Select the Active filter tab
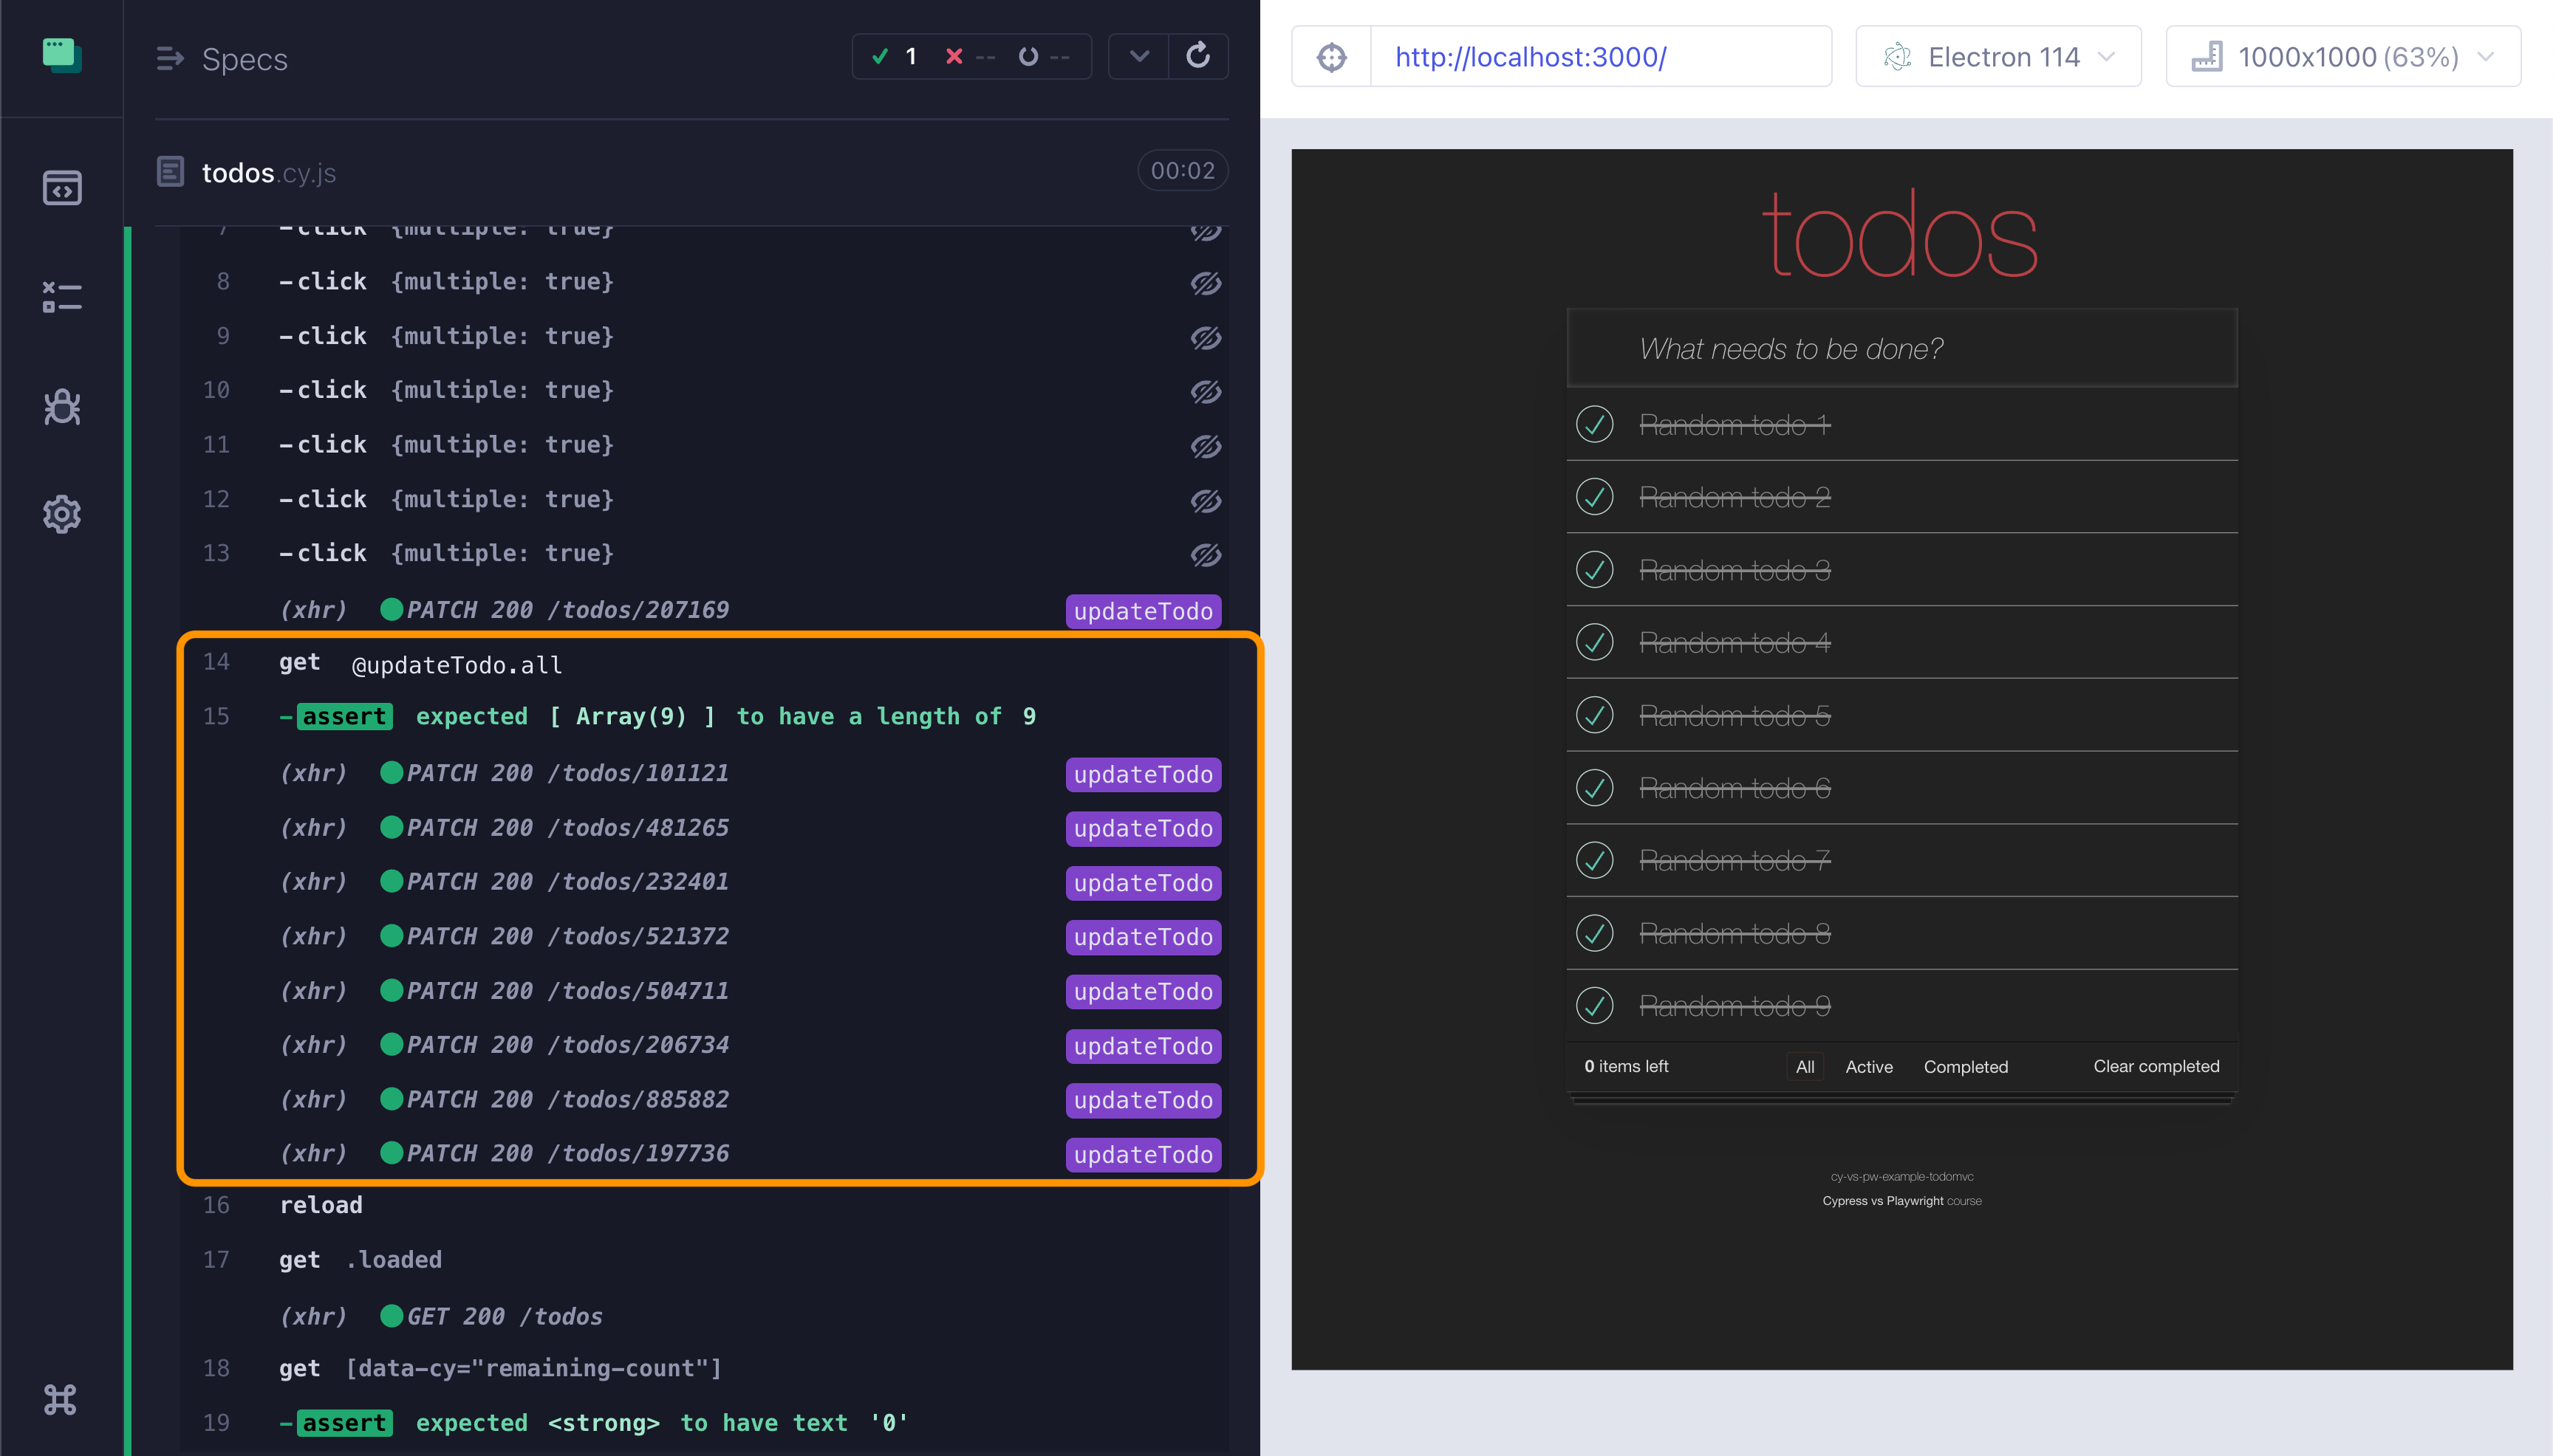The image size is (2553, 1456). [x=1867, y=1067]
